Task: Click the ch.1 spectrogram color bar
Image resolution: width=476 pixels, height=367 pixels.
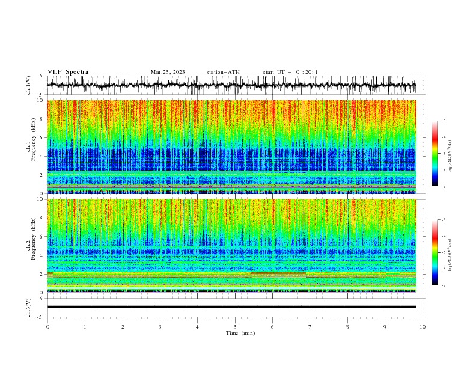Action: coord(435,154)
